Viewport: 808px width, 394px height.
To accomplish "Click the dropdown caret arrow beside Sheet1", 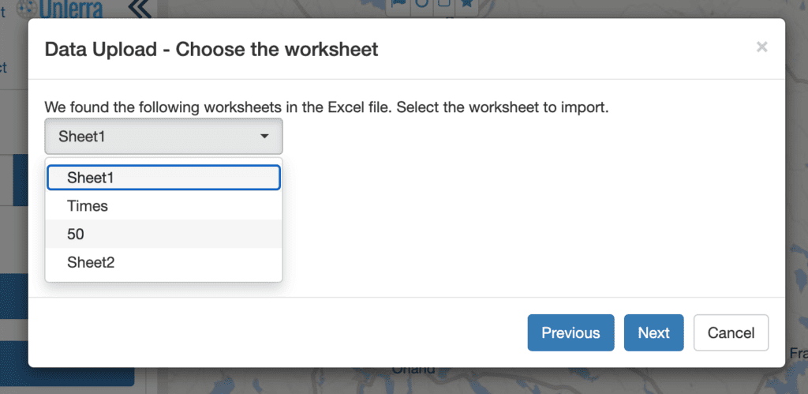I will pyautogui.click(x=264, y=137).
